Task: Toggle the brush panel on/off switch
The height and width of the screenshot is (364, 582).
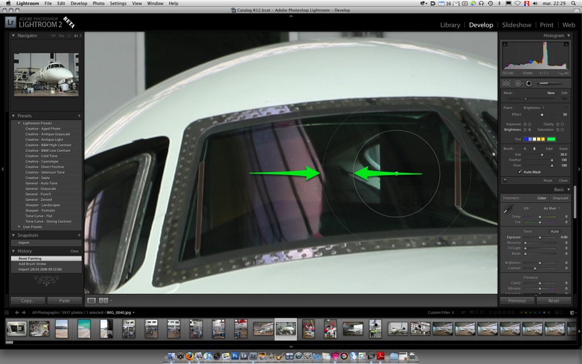Action: coord(505,180)
